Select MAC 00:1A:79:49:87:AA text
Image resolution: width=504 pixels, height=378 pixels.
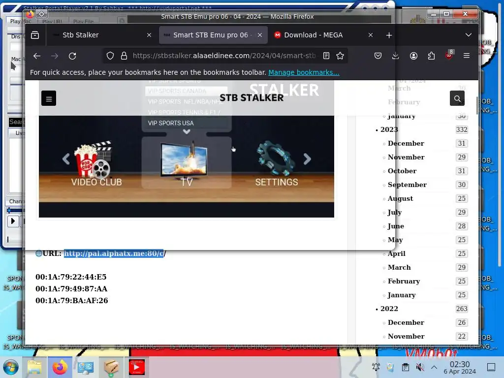pos(71,289)
